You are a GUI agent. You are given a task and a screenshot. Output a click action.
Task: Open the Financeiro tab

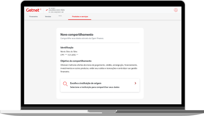[33, 17]
